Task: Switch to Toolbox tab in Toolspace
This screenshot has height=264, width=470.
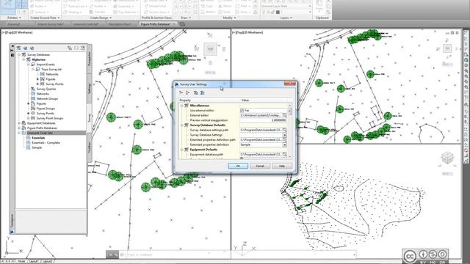Action: [x=89, y=148]
